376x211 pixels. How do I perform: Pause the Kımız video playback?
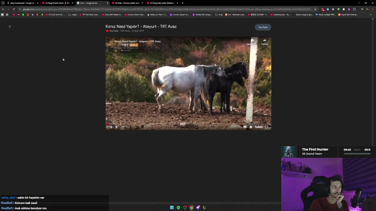click(x=111, y=127)
